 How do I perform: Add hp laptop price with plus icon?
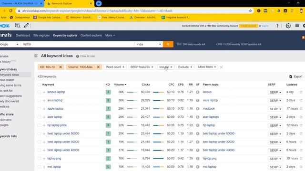(x=44, y=125)
